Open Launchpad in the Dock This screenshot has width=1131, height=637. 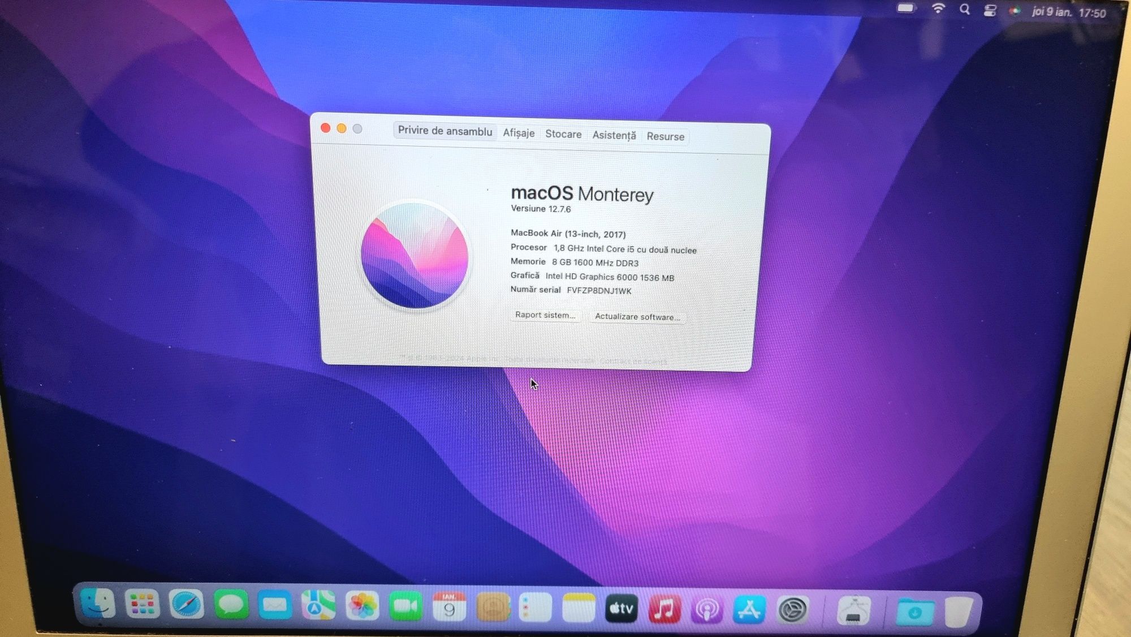(x=142, y=604)
